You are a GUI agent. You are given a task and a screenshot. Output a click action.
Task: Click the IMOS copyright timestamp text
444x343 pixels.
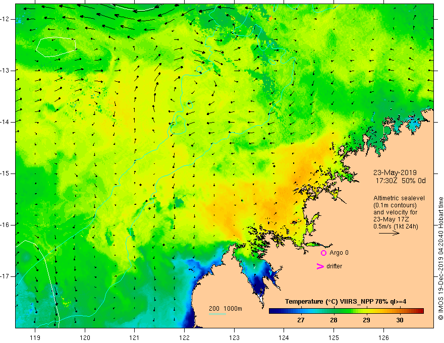click(x=440, y=259)
